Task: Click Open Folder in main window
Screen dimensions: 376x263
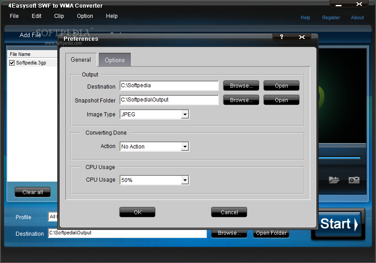Action: pos(271,233)
